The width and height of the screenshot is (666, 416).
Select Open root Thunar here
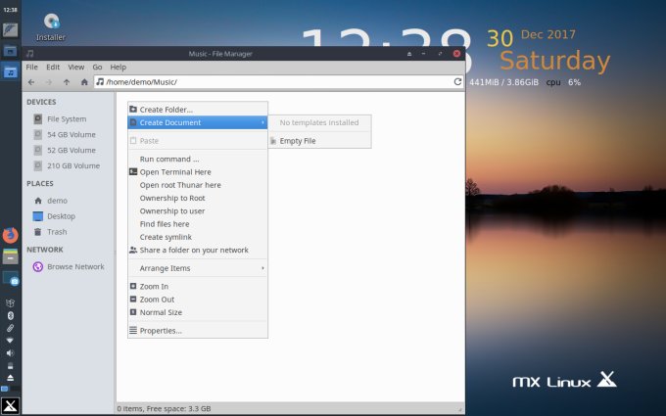click(x=198, y=185)
